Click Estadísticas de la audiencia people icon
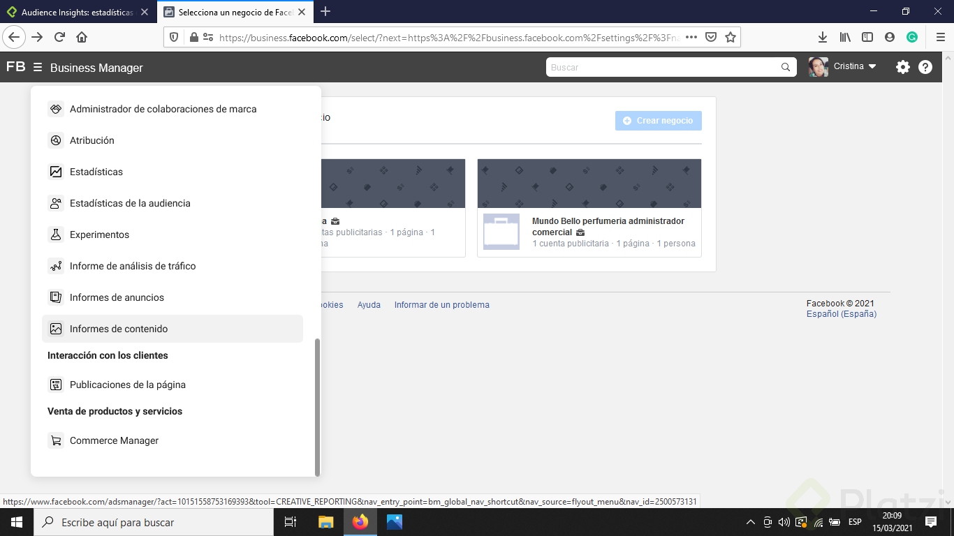This screenshot has width=954, height=536. 56,203
